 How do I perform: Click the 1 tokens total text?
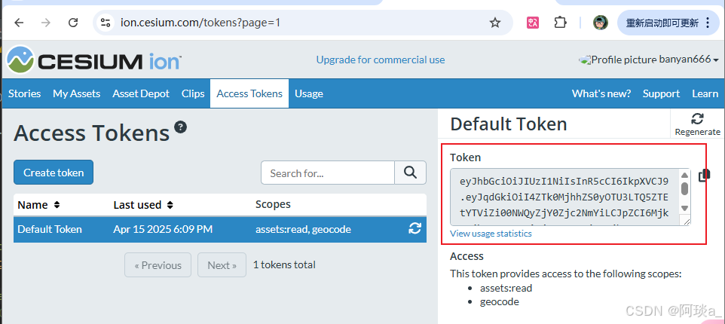284,264
